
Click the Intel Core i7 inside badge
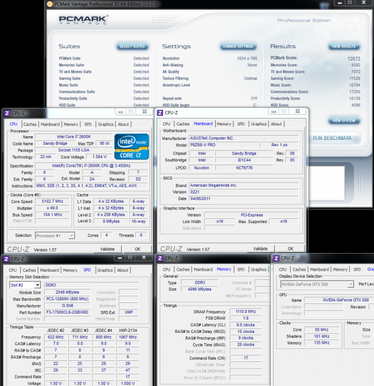click(131, 147)
